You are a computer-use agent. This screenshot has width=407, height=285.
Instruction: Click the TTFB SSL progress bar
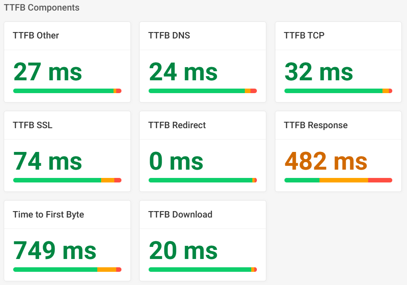[67, 180]
